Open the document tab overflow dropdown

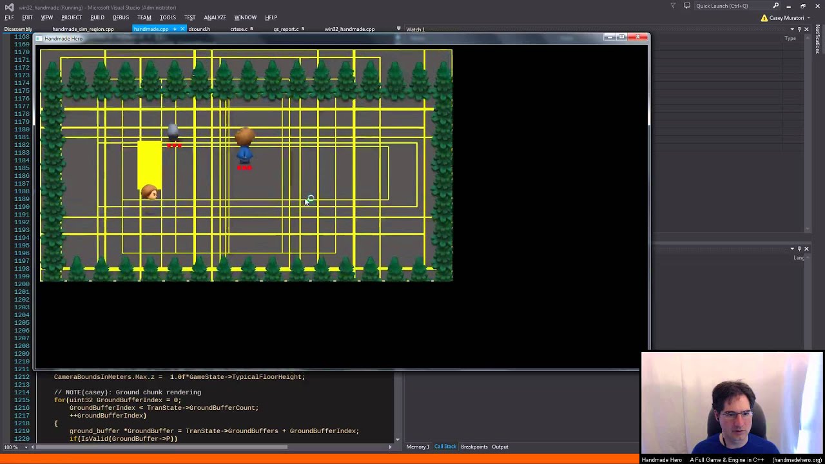[398, 29]
